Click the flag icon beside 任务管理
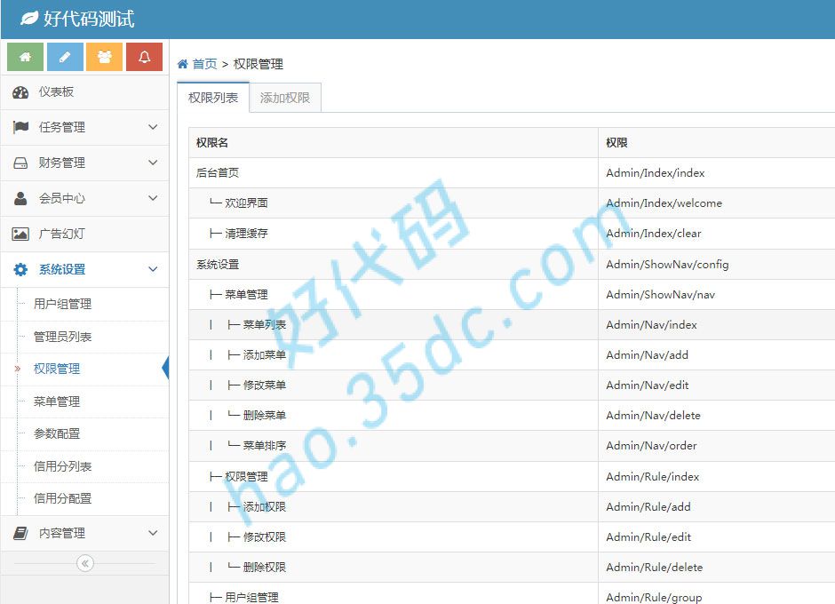 click(x=20, y=127)
